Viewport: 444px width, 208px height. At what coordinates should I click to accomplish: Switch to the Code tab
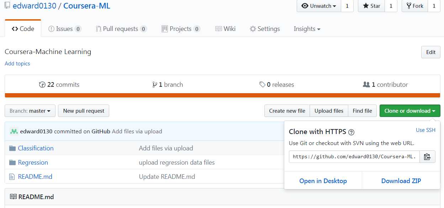23,29
